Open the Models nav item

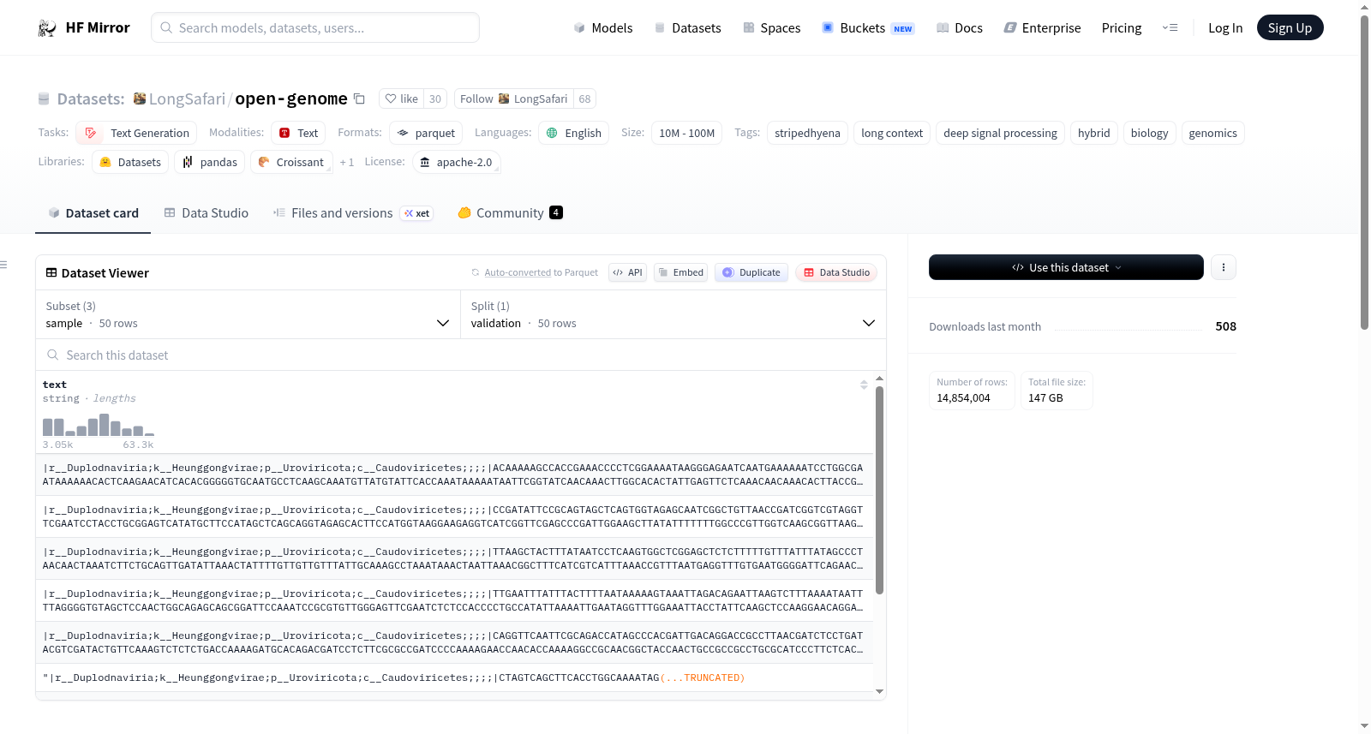(x=603, y=28)
